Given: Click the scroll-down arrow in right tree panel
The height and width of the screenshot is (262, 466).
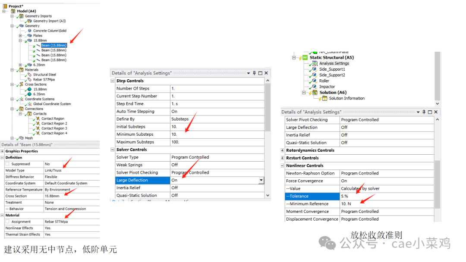Looking at the screenshot, I should (437, 103).
